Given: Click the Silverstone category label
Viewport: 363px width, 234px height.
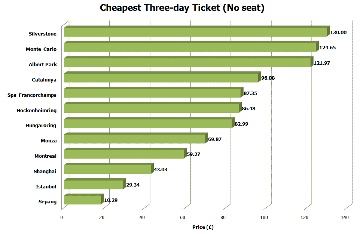Looking at the screenshot, I should click(43, 34).
